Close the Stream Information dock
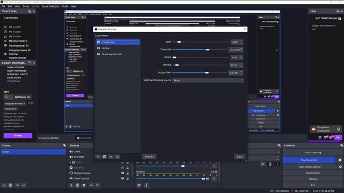Image resolution: width=344 pixels, height=193 pixels. [x=33, y=63]
